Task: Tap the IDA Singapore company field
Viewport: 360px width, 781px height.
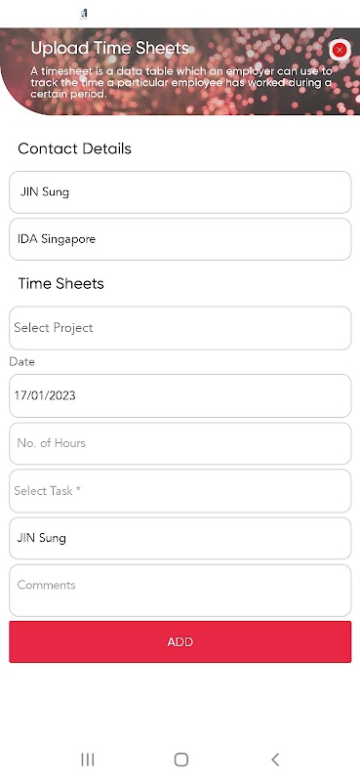Action: 180,239
